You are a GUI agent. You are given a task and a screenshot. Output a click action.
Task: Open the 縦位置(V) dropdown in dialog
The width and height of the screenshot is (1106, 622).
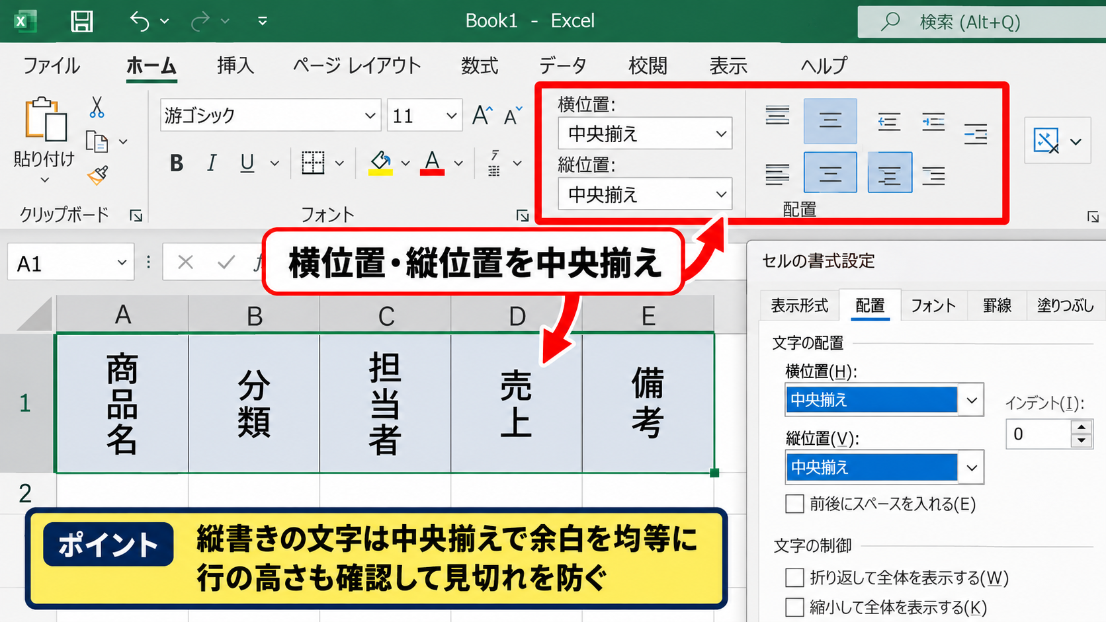point(971,467)
